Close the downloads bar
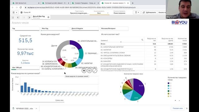Screen dimensions: 199x112 187,108
